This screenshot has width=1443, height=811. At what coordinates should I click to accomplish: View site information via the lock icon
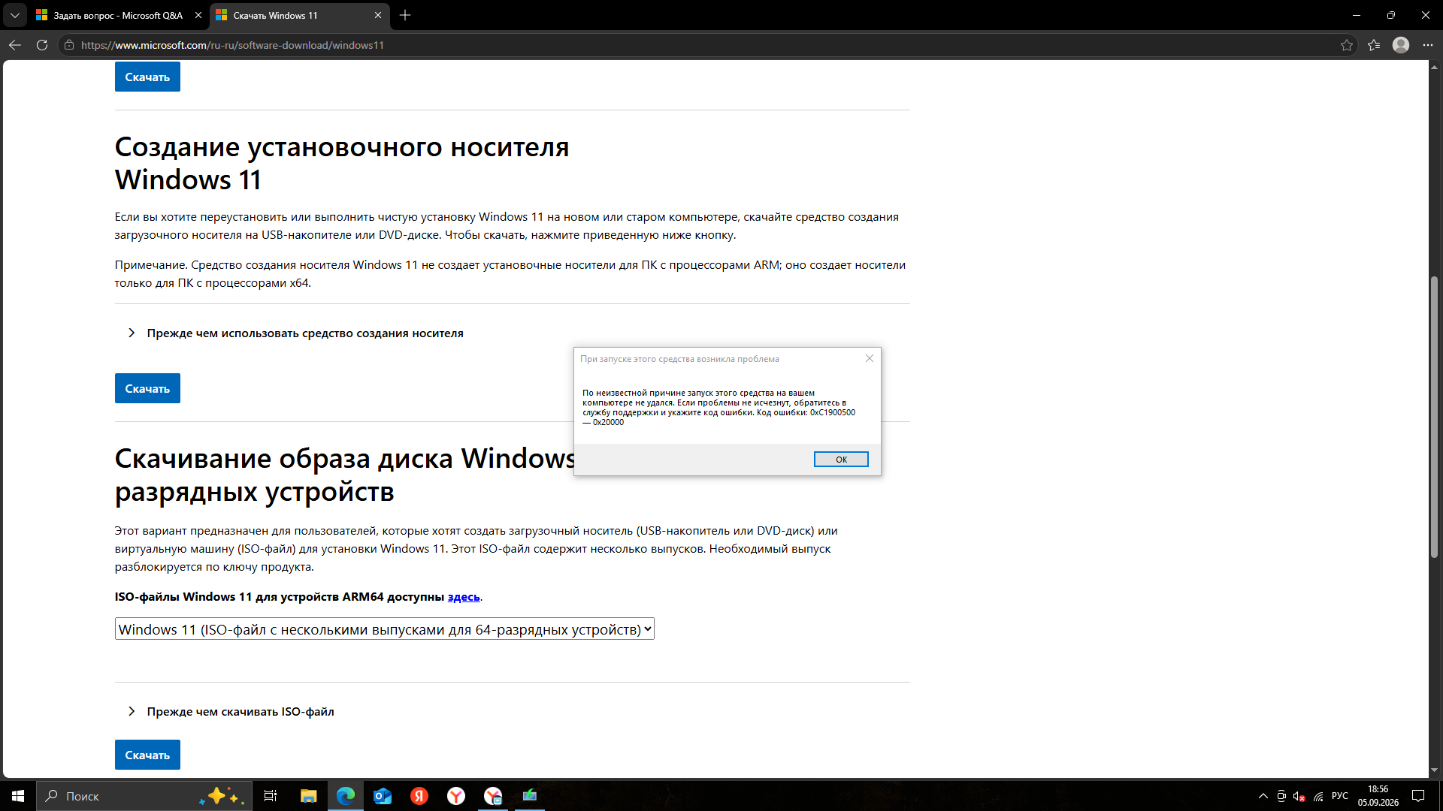pos(69,45)
